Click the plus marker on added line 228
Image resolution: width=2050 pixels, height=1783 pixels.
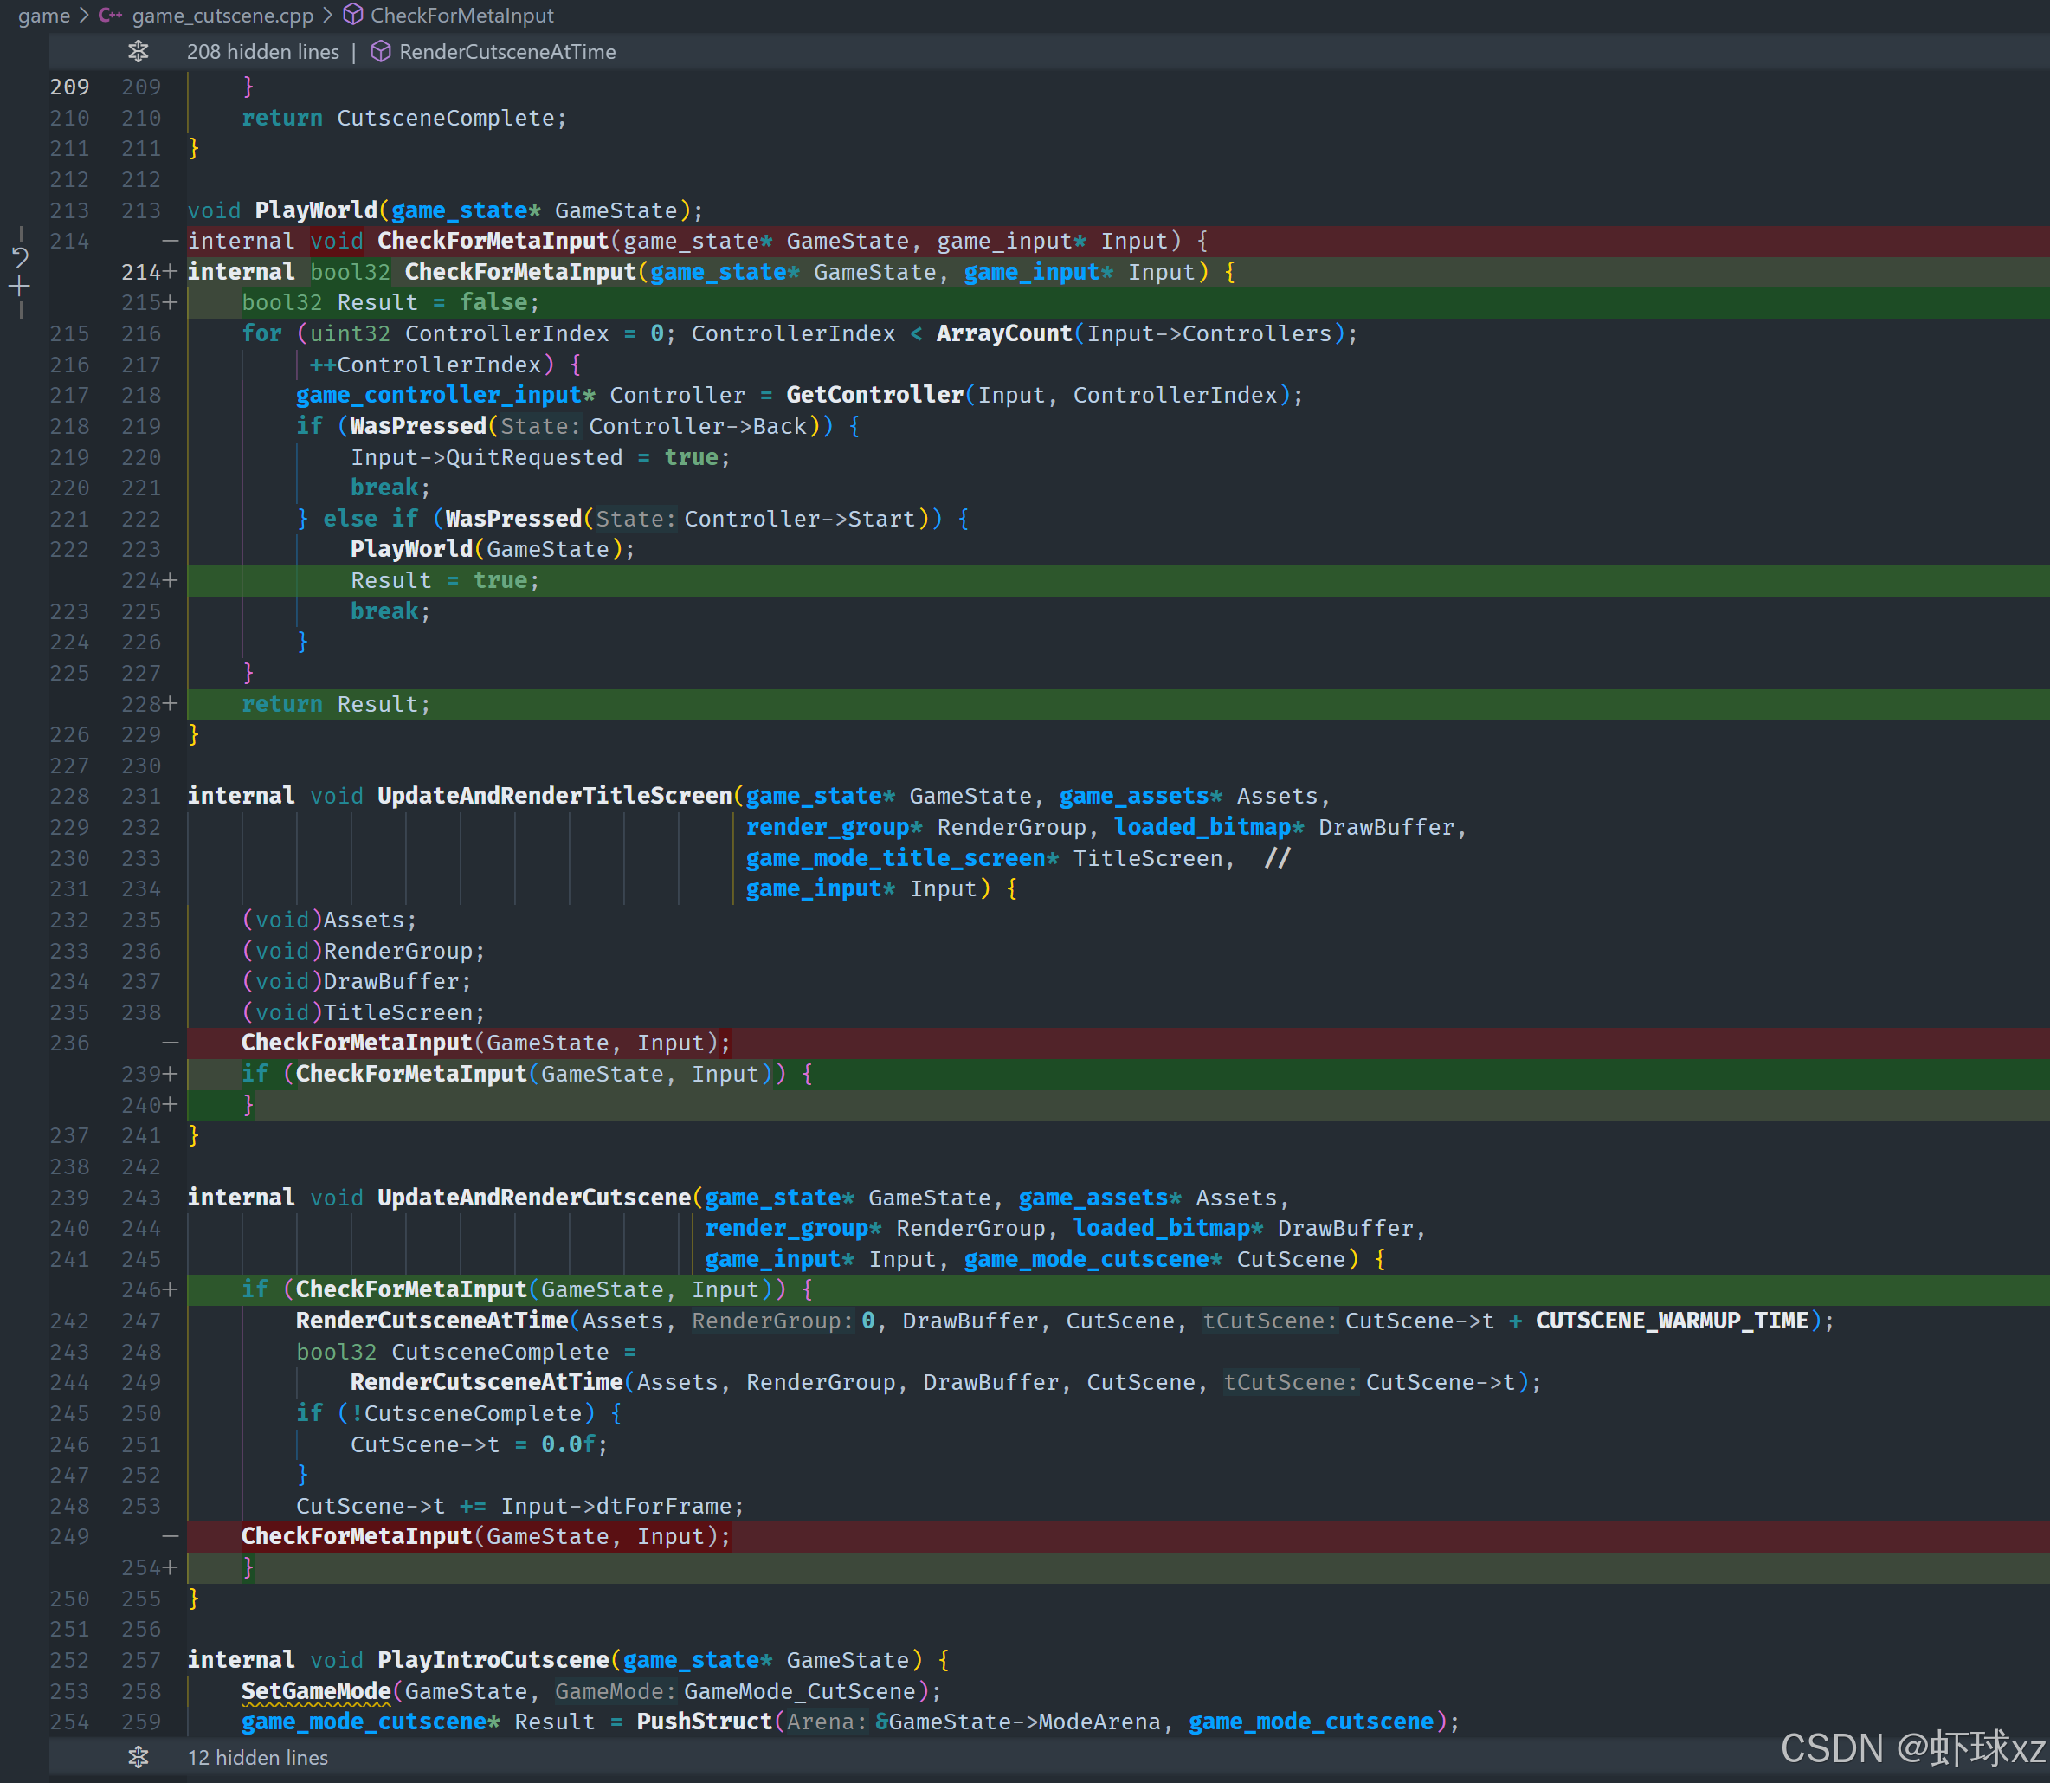[170, 703]
